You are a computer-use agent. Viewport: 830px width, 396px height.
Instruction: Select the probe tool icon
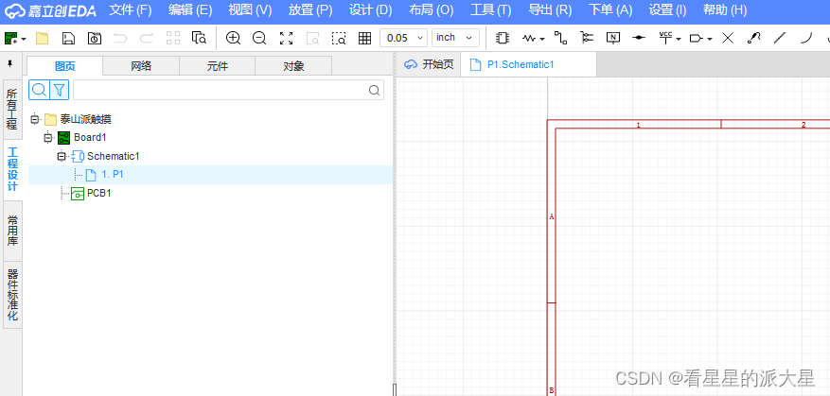click(753, 38)
